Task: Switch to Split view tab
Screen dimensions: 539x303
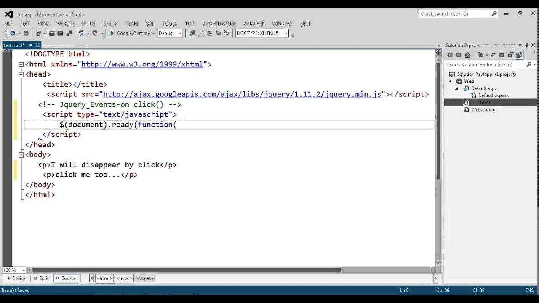Action: (x=41, y=278)
